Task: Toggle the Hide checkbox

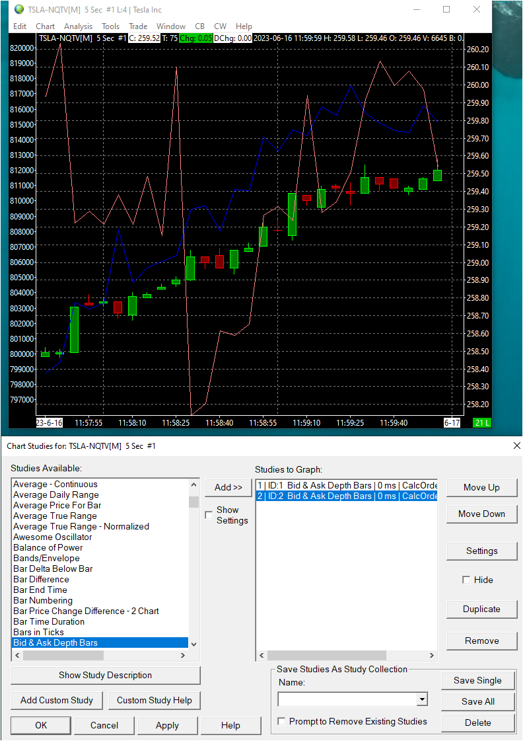Action: click(466, 580)
